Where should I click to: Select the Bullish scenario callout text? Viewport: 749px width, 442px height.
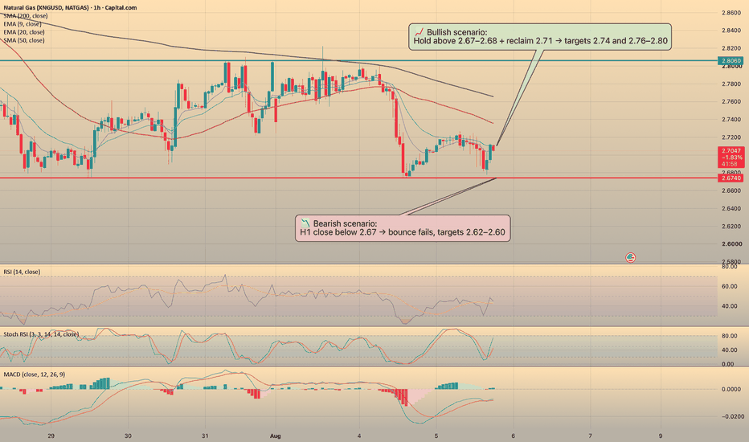(x=540, y=36)
